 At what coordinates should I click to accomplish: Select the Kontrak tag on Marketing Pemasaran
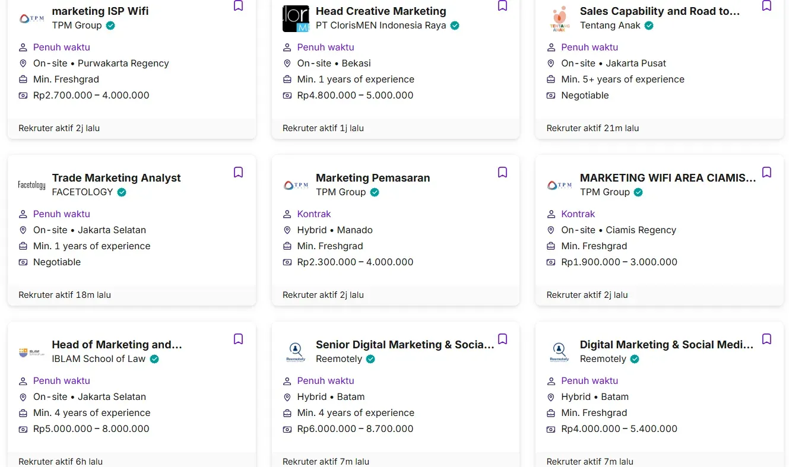(314, 214)
